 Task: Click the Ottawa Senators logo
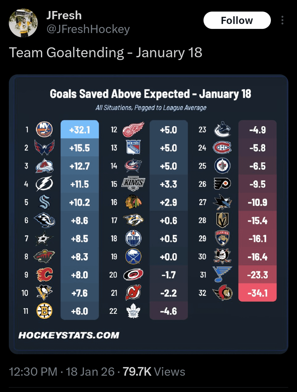223,293
